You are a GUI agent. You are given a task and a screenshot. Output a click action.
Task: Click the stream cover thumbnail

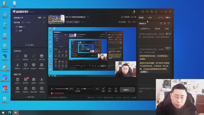[56, 19]
